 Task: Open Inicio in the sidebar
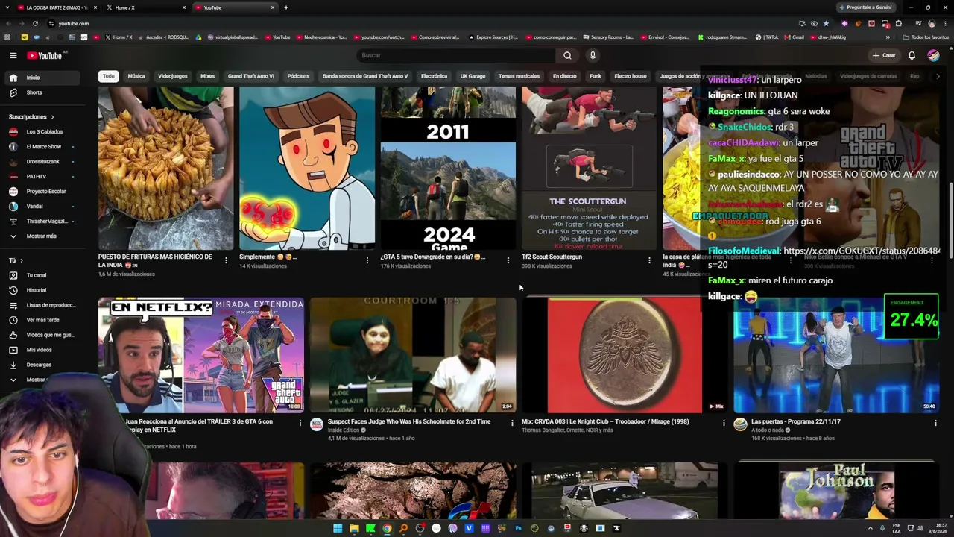coord(42,78)
